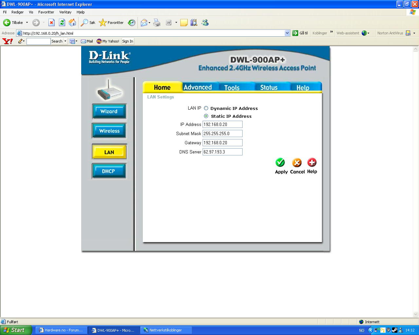Show hidden tray icons arrow
The height and width of the screenshot is (335, 419).
coord(371,330)
